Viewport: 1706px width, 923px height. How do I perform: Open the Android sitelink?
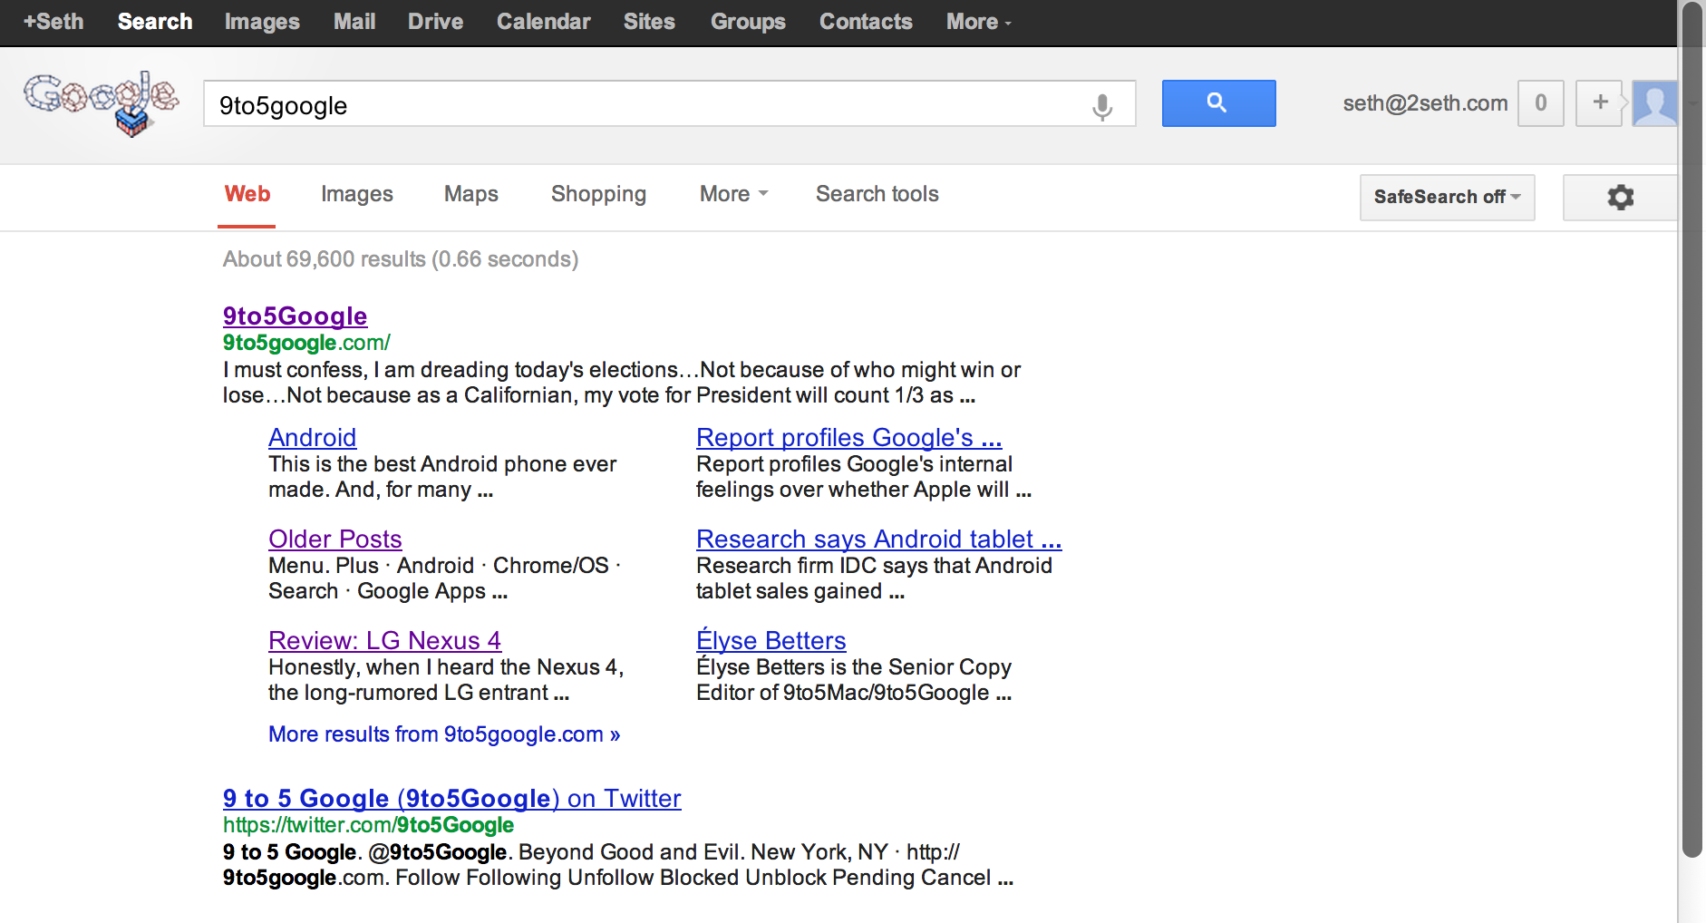(312, 437)
